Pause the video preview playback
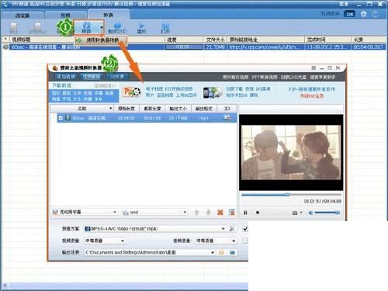The image size is (388, 291). point(245,213)
